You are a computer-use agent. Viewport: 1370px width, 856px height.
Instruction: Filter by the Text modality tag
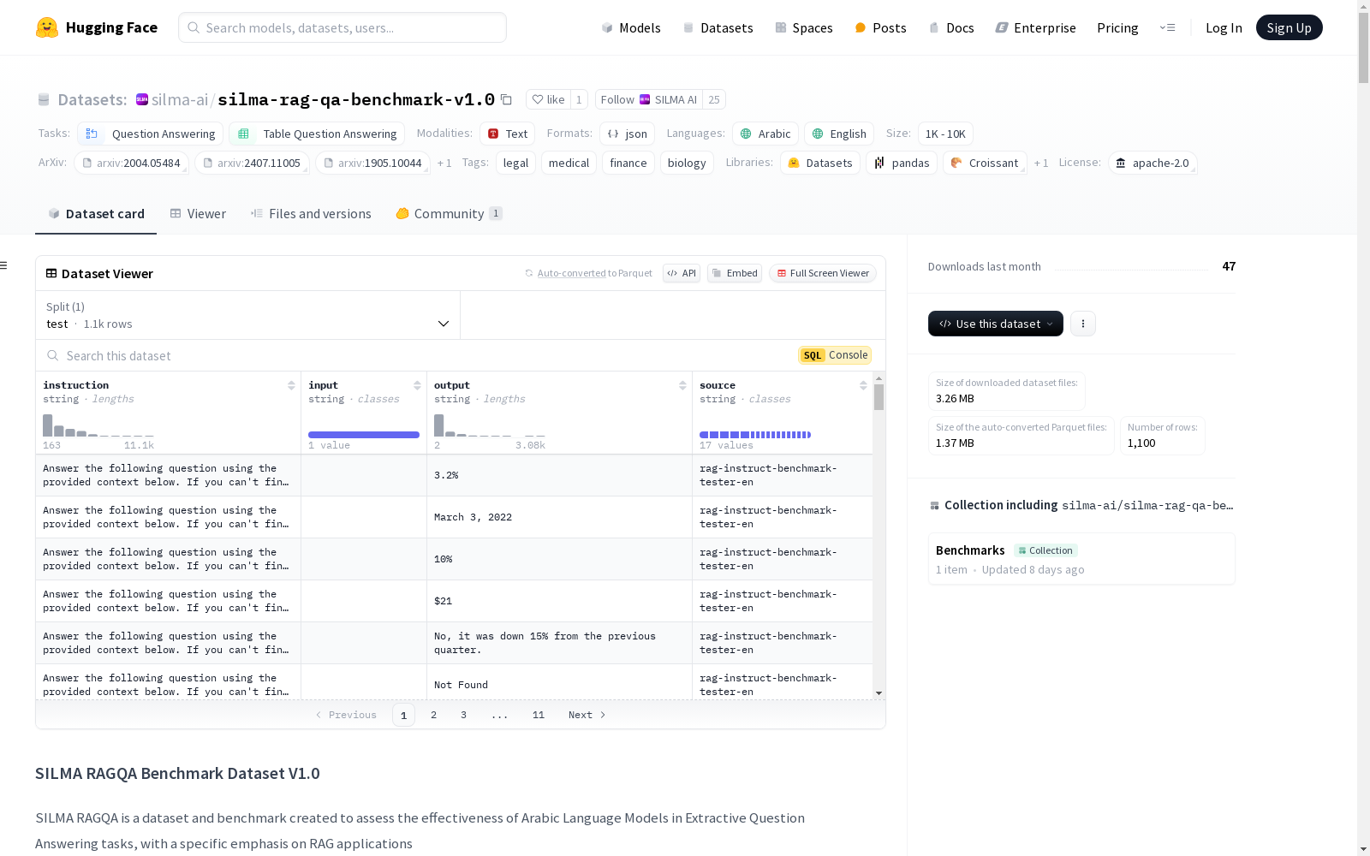click(507, 134)
